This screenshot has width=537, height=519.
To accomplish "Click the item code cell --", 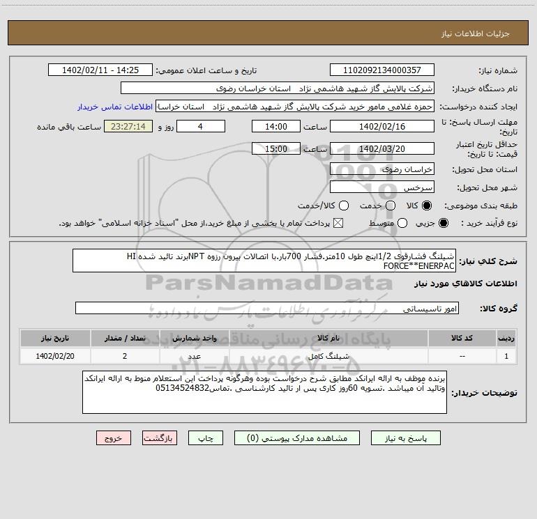I will 462,356.
